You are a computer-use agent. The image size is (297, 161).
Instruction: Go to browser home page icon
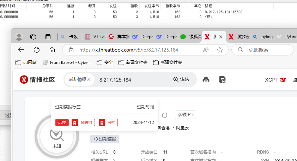point(52,50)
